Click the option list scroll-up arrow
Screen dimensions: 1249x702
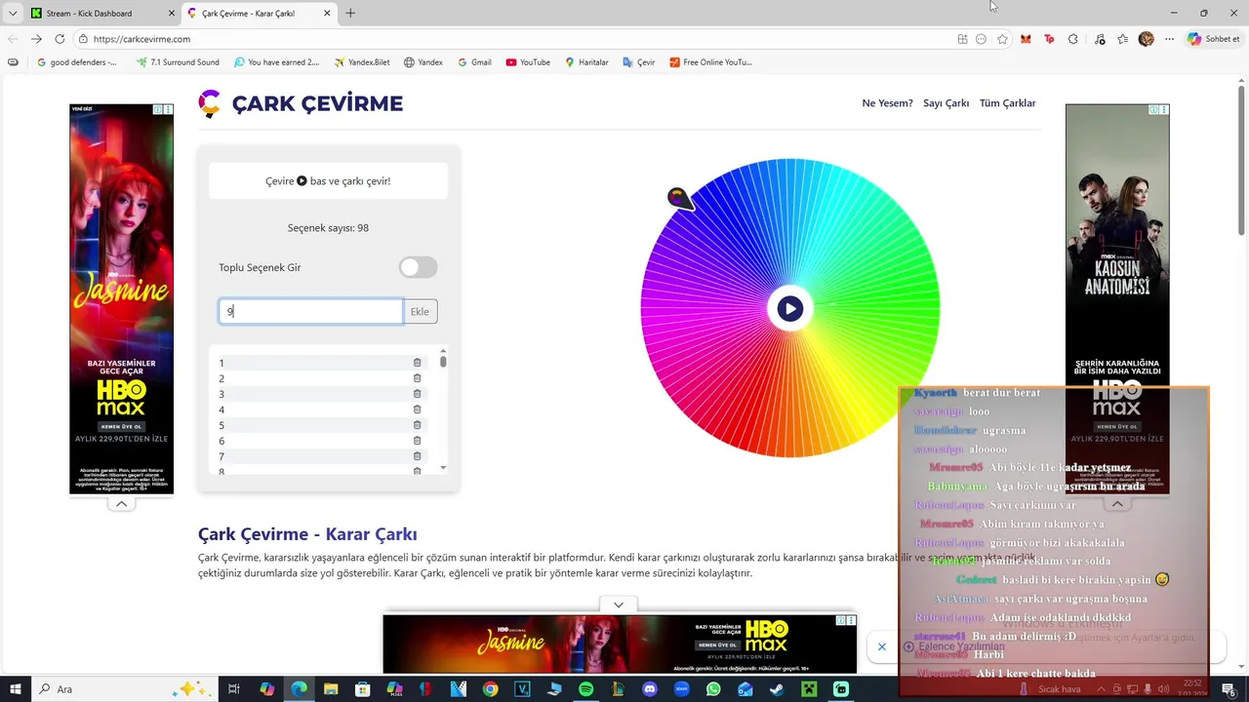pyautogui.click(x=443, y=351)
